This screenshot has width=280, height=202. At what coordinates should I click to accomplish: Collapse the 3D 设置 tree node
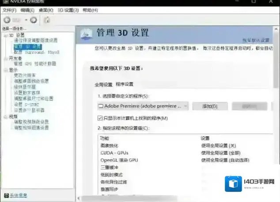pos(5,35)
